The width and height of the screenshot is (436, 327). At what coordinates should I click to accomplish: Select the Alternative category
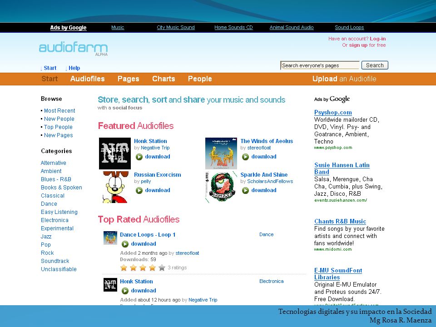coord(54,163)
